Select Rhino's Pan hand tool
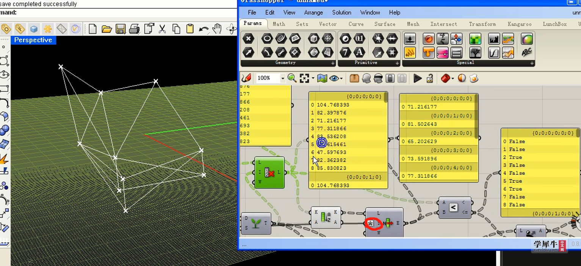Screen dimensions: 581x266 coord(217,29)
